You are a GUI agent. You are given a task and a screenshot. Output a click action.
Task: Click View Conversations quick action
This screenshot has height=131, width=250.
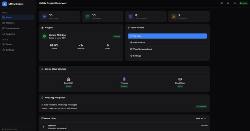167,49
